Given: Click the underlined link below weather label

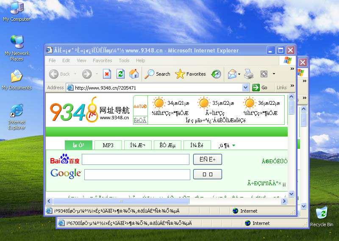Looking at the screenshot, I should [140, 120].
